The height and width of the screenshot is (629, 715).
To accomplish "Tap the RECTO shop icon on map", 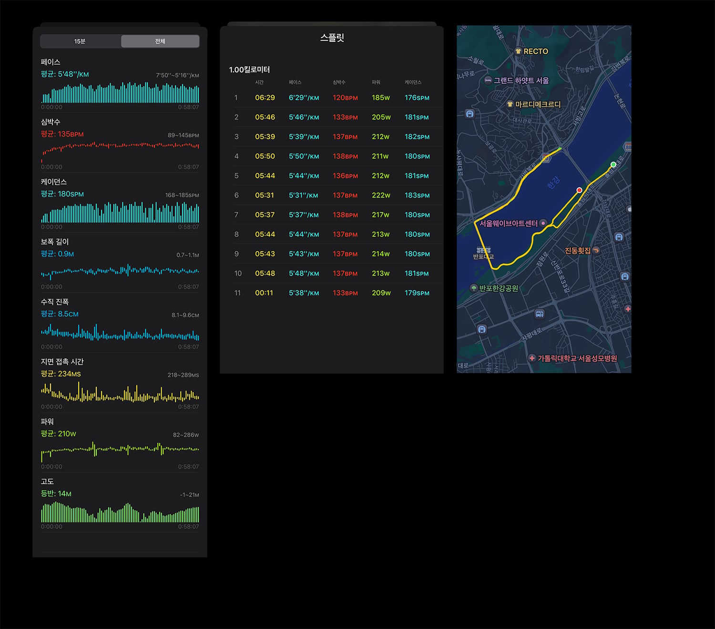I will pos(518,51).
